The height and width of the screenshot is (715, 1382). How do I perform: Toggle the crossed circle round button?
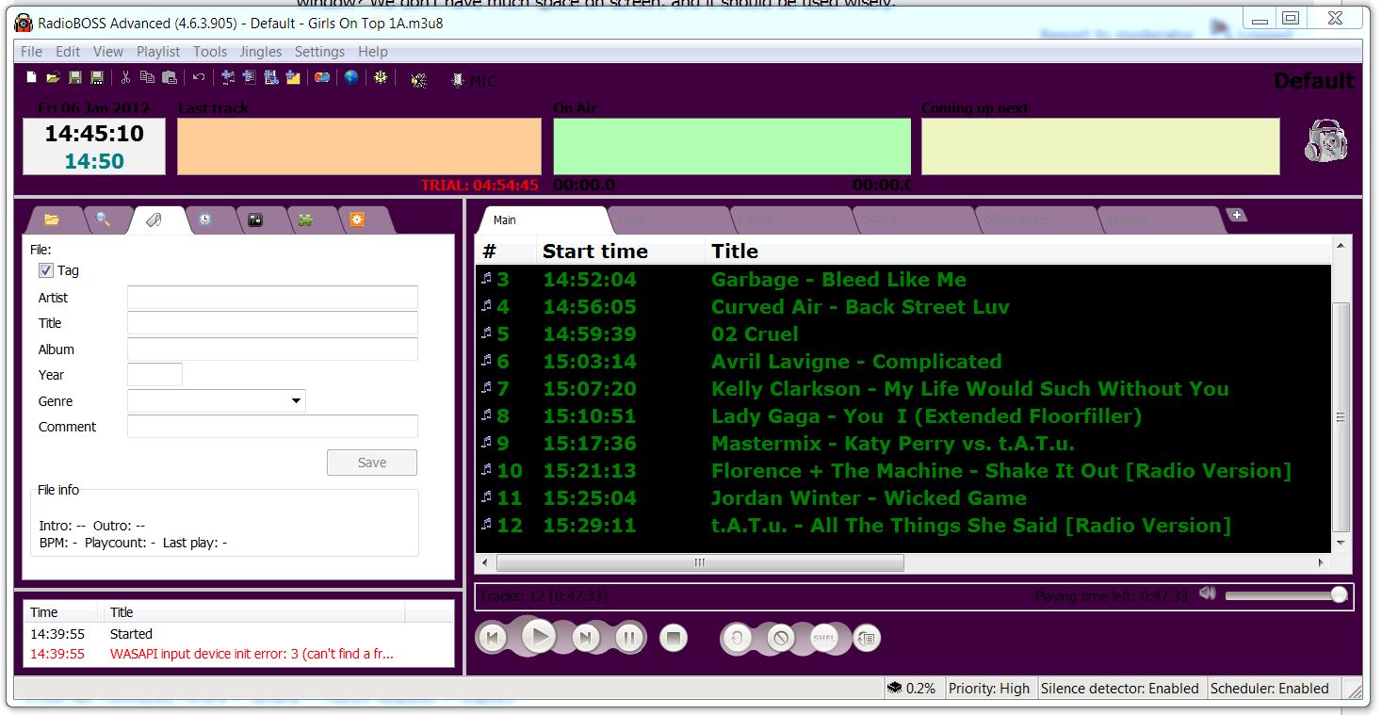(781, 639)
